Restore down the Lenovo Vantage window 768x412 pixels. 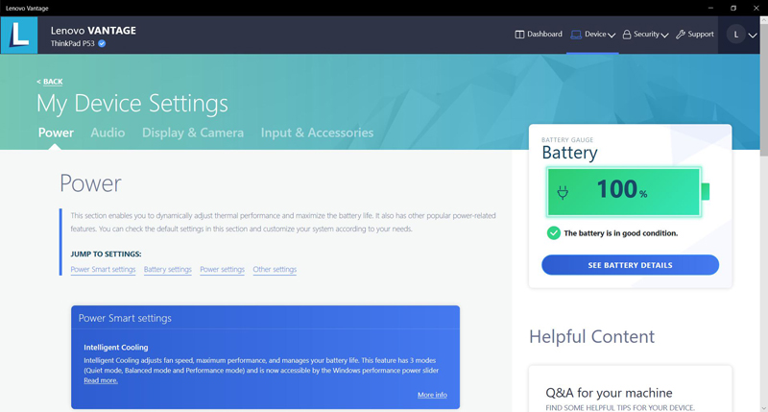(x=733, y=8)
